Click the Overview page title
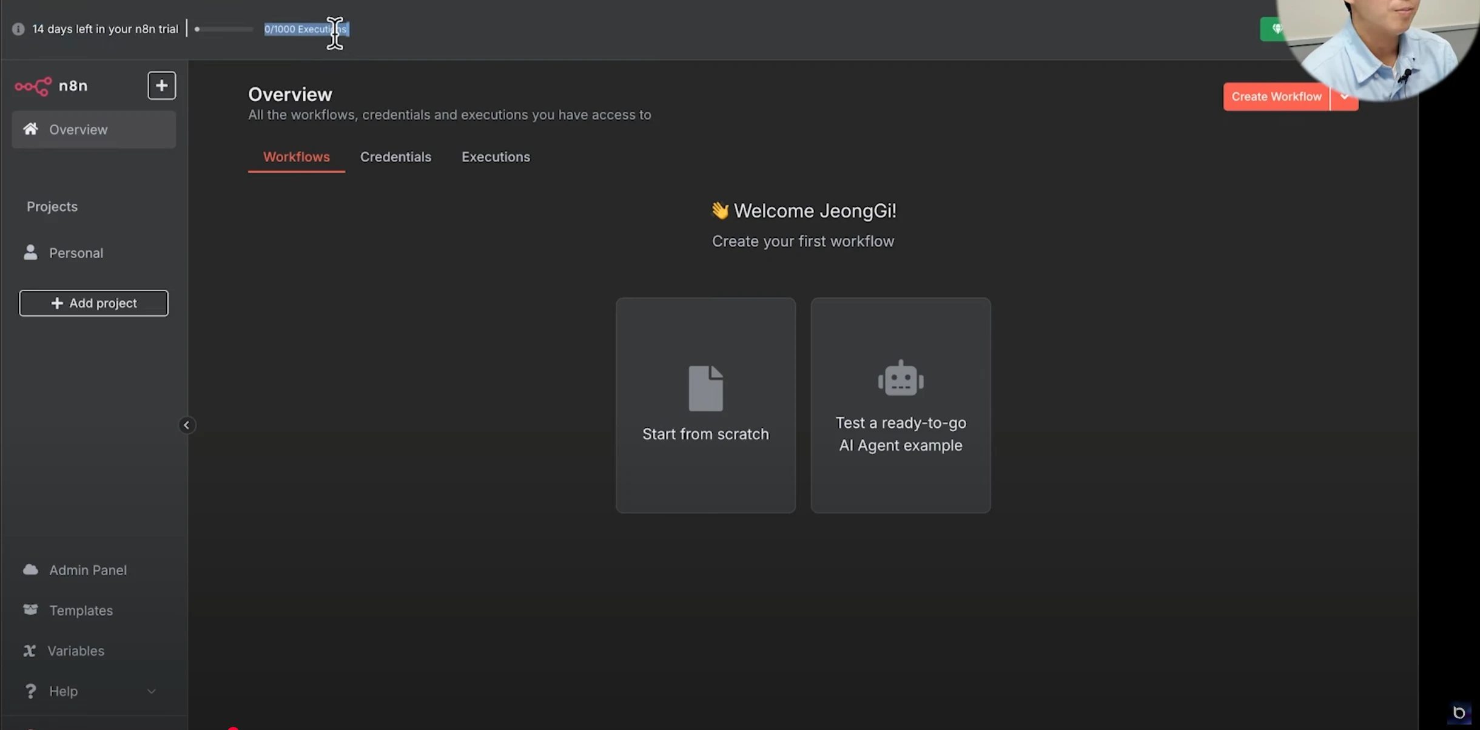Viewport: 1480px width, 730px height. click(x=290, y=94)
